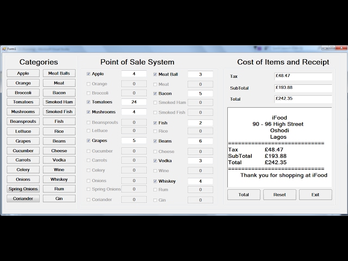Click the Apple category button
348x261 pixels.
click(23, 73)
